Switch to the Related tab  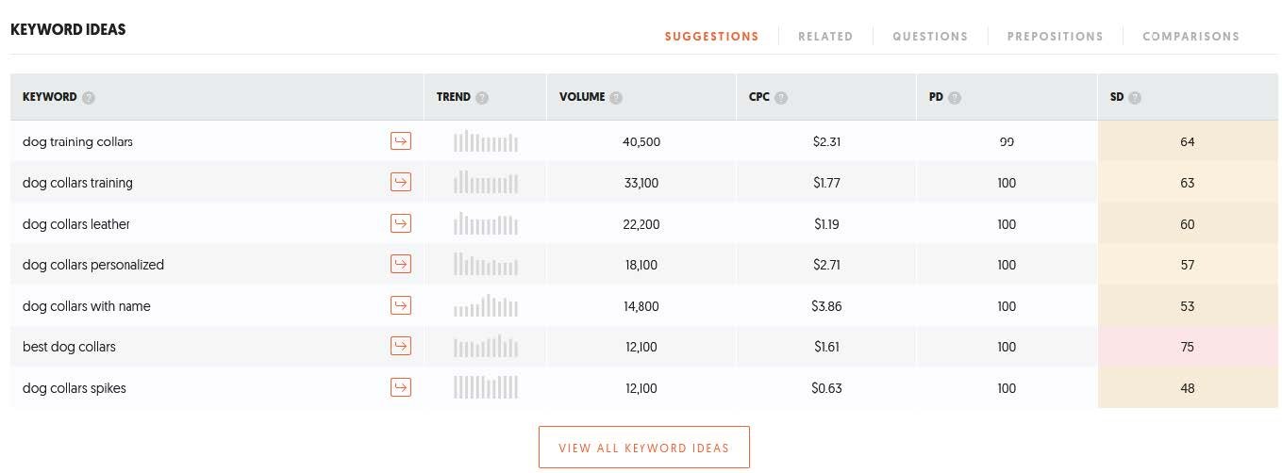(825, 37)
